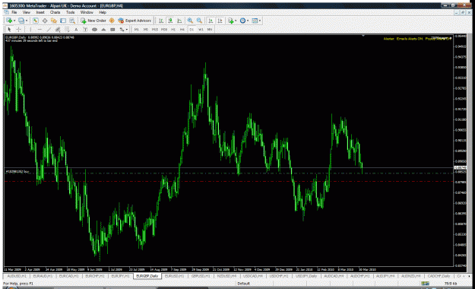Image resolution: width=475 pixels, height=289 pixels.
Task: Click the New Order button
Action: coord(93,21)
